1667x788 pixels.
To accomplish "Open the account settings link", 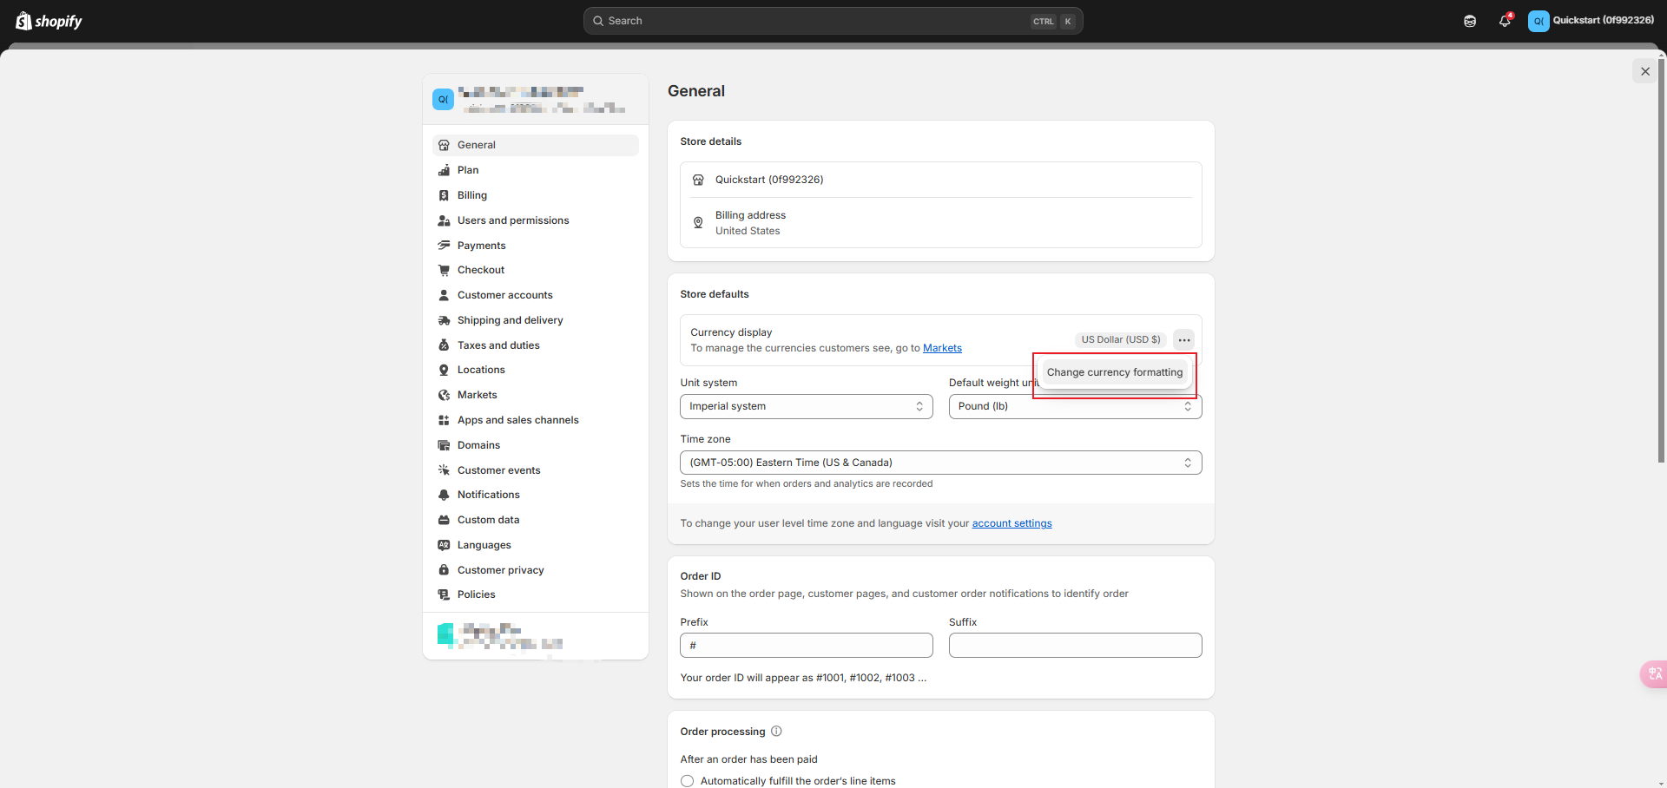I will coord(1011,523).
